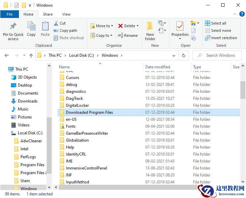Click Select none
Screen dimensions: 246x198
[218, 31]
